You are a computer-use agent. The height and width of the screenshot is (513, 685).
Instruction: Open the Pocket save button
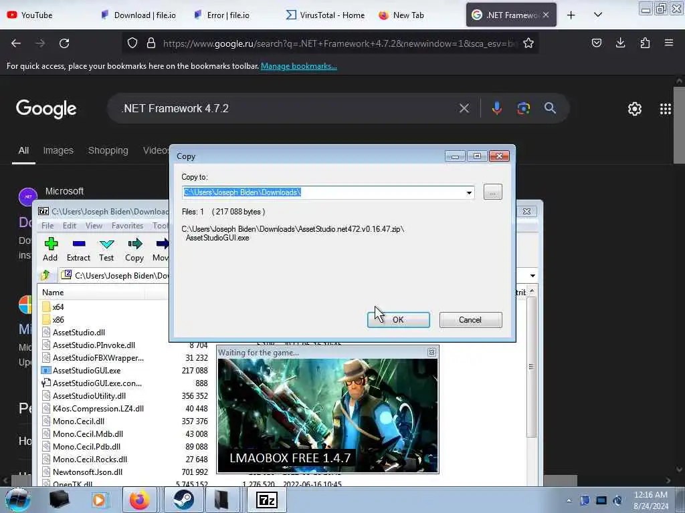596,43
